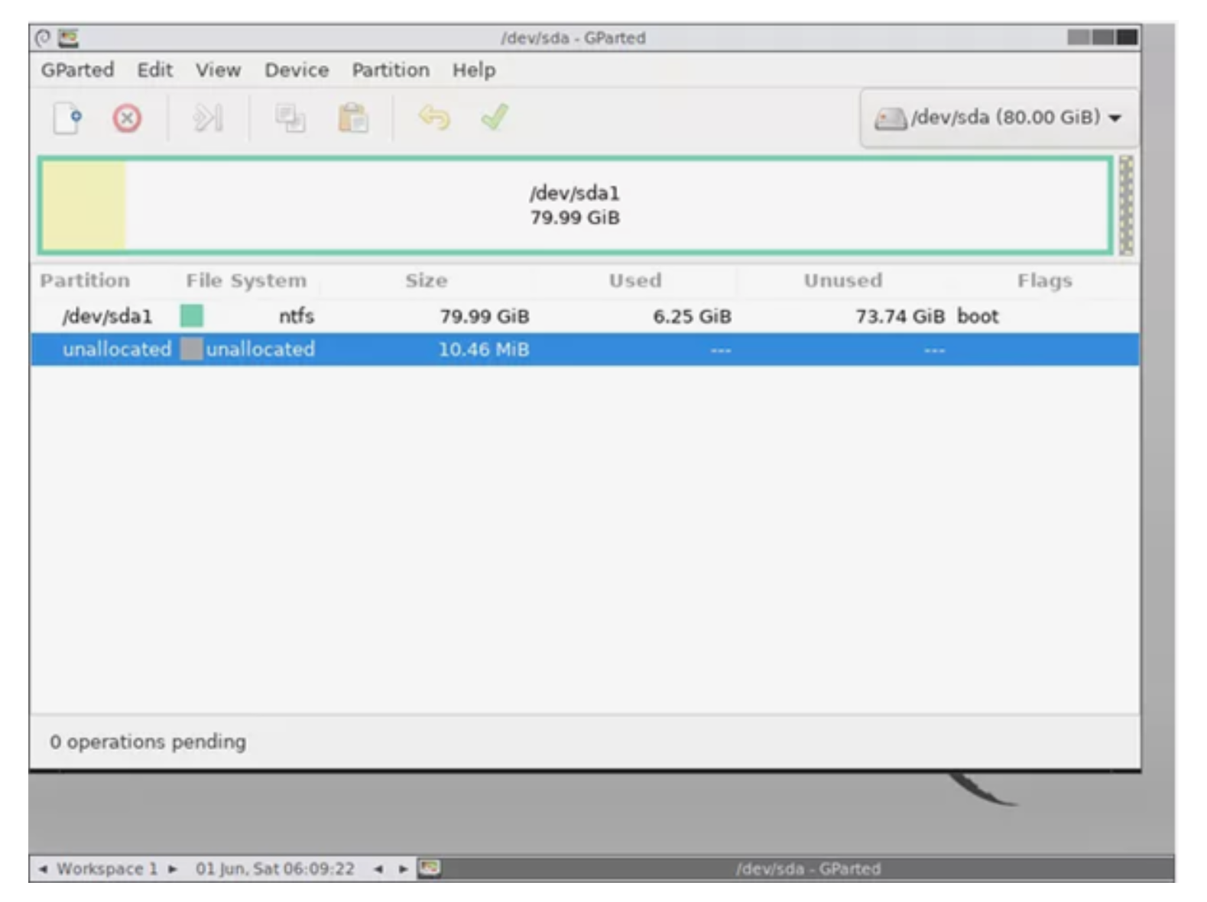Click the Partition column header
The image size is (1207, 902).
point(85,280)
